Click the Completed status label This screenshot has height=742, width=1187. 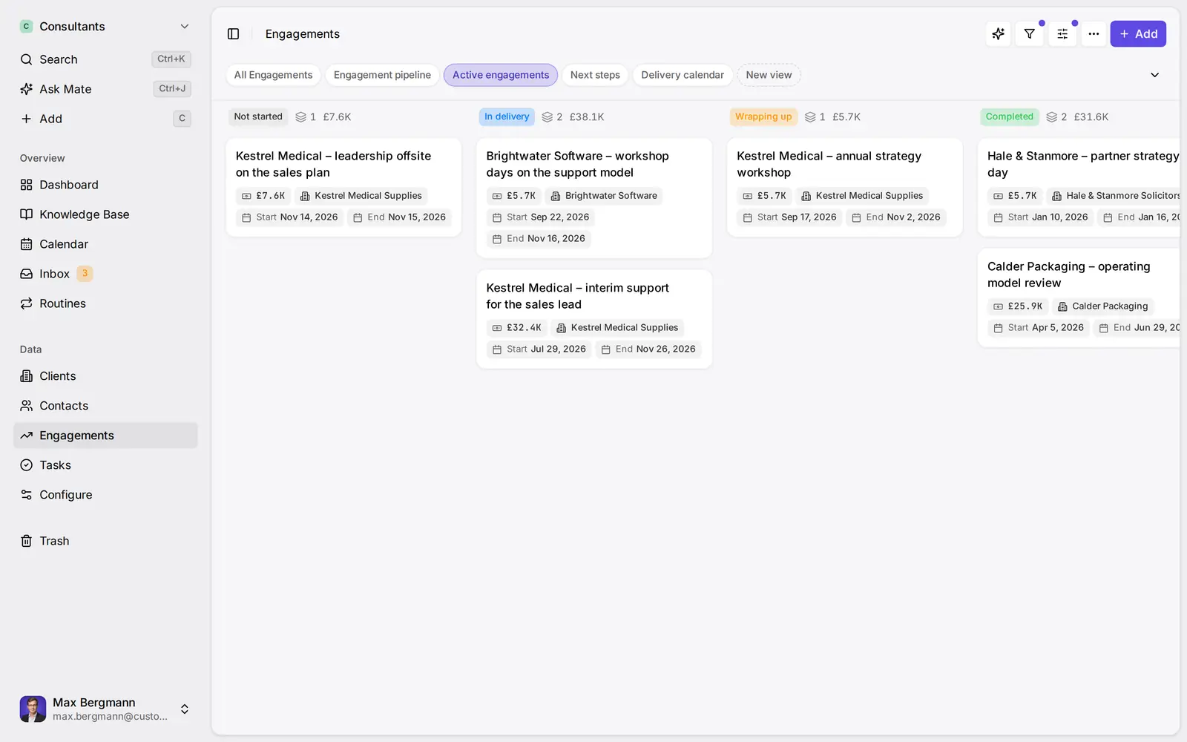1009,116
